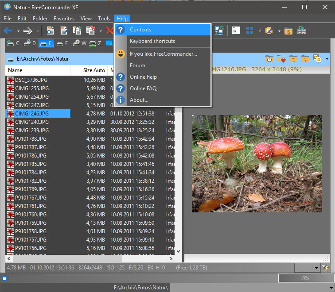Open the filter combo box dropdown
This screenshot has width=335, height=292.
(x=316, y=268)
